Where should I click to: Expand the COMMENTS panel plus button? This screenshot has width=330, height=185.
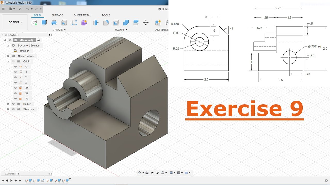49,174
